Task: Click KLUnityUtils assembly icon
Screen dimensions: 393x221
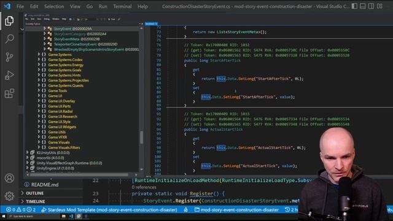Action: (x=33, y=153)
